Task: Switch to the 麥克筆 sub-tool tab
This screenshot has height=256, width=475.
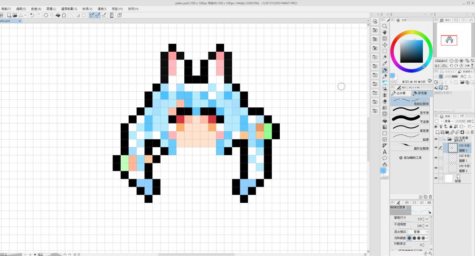Action: (x=420, y=94)
